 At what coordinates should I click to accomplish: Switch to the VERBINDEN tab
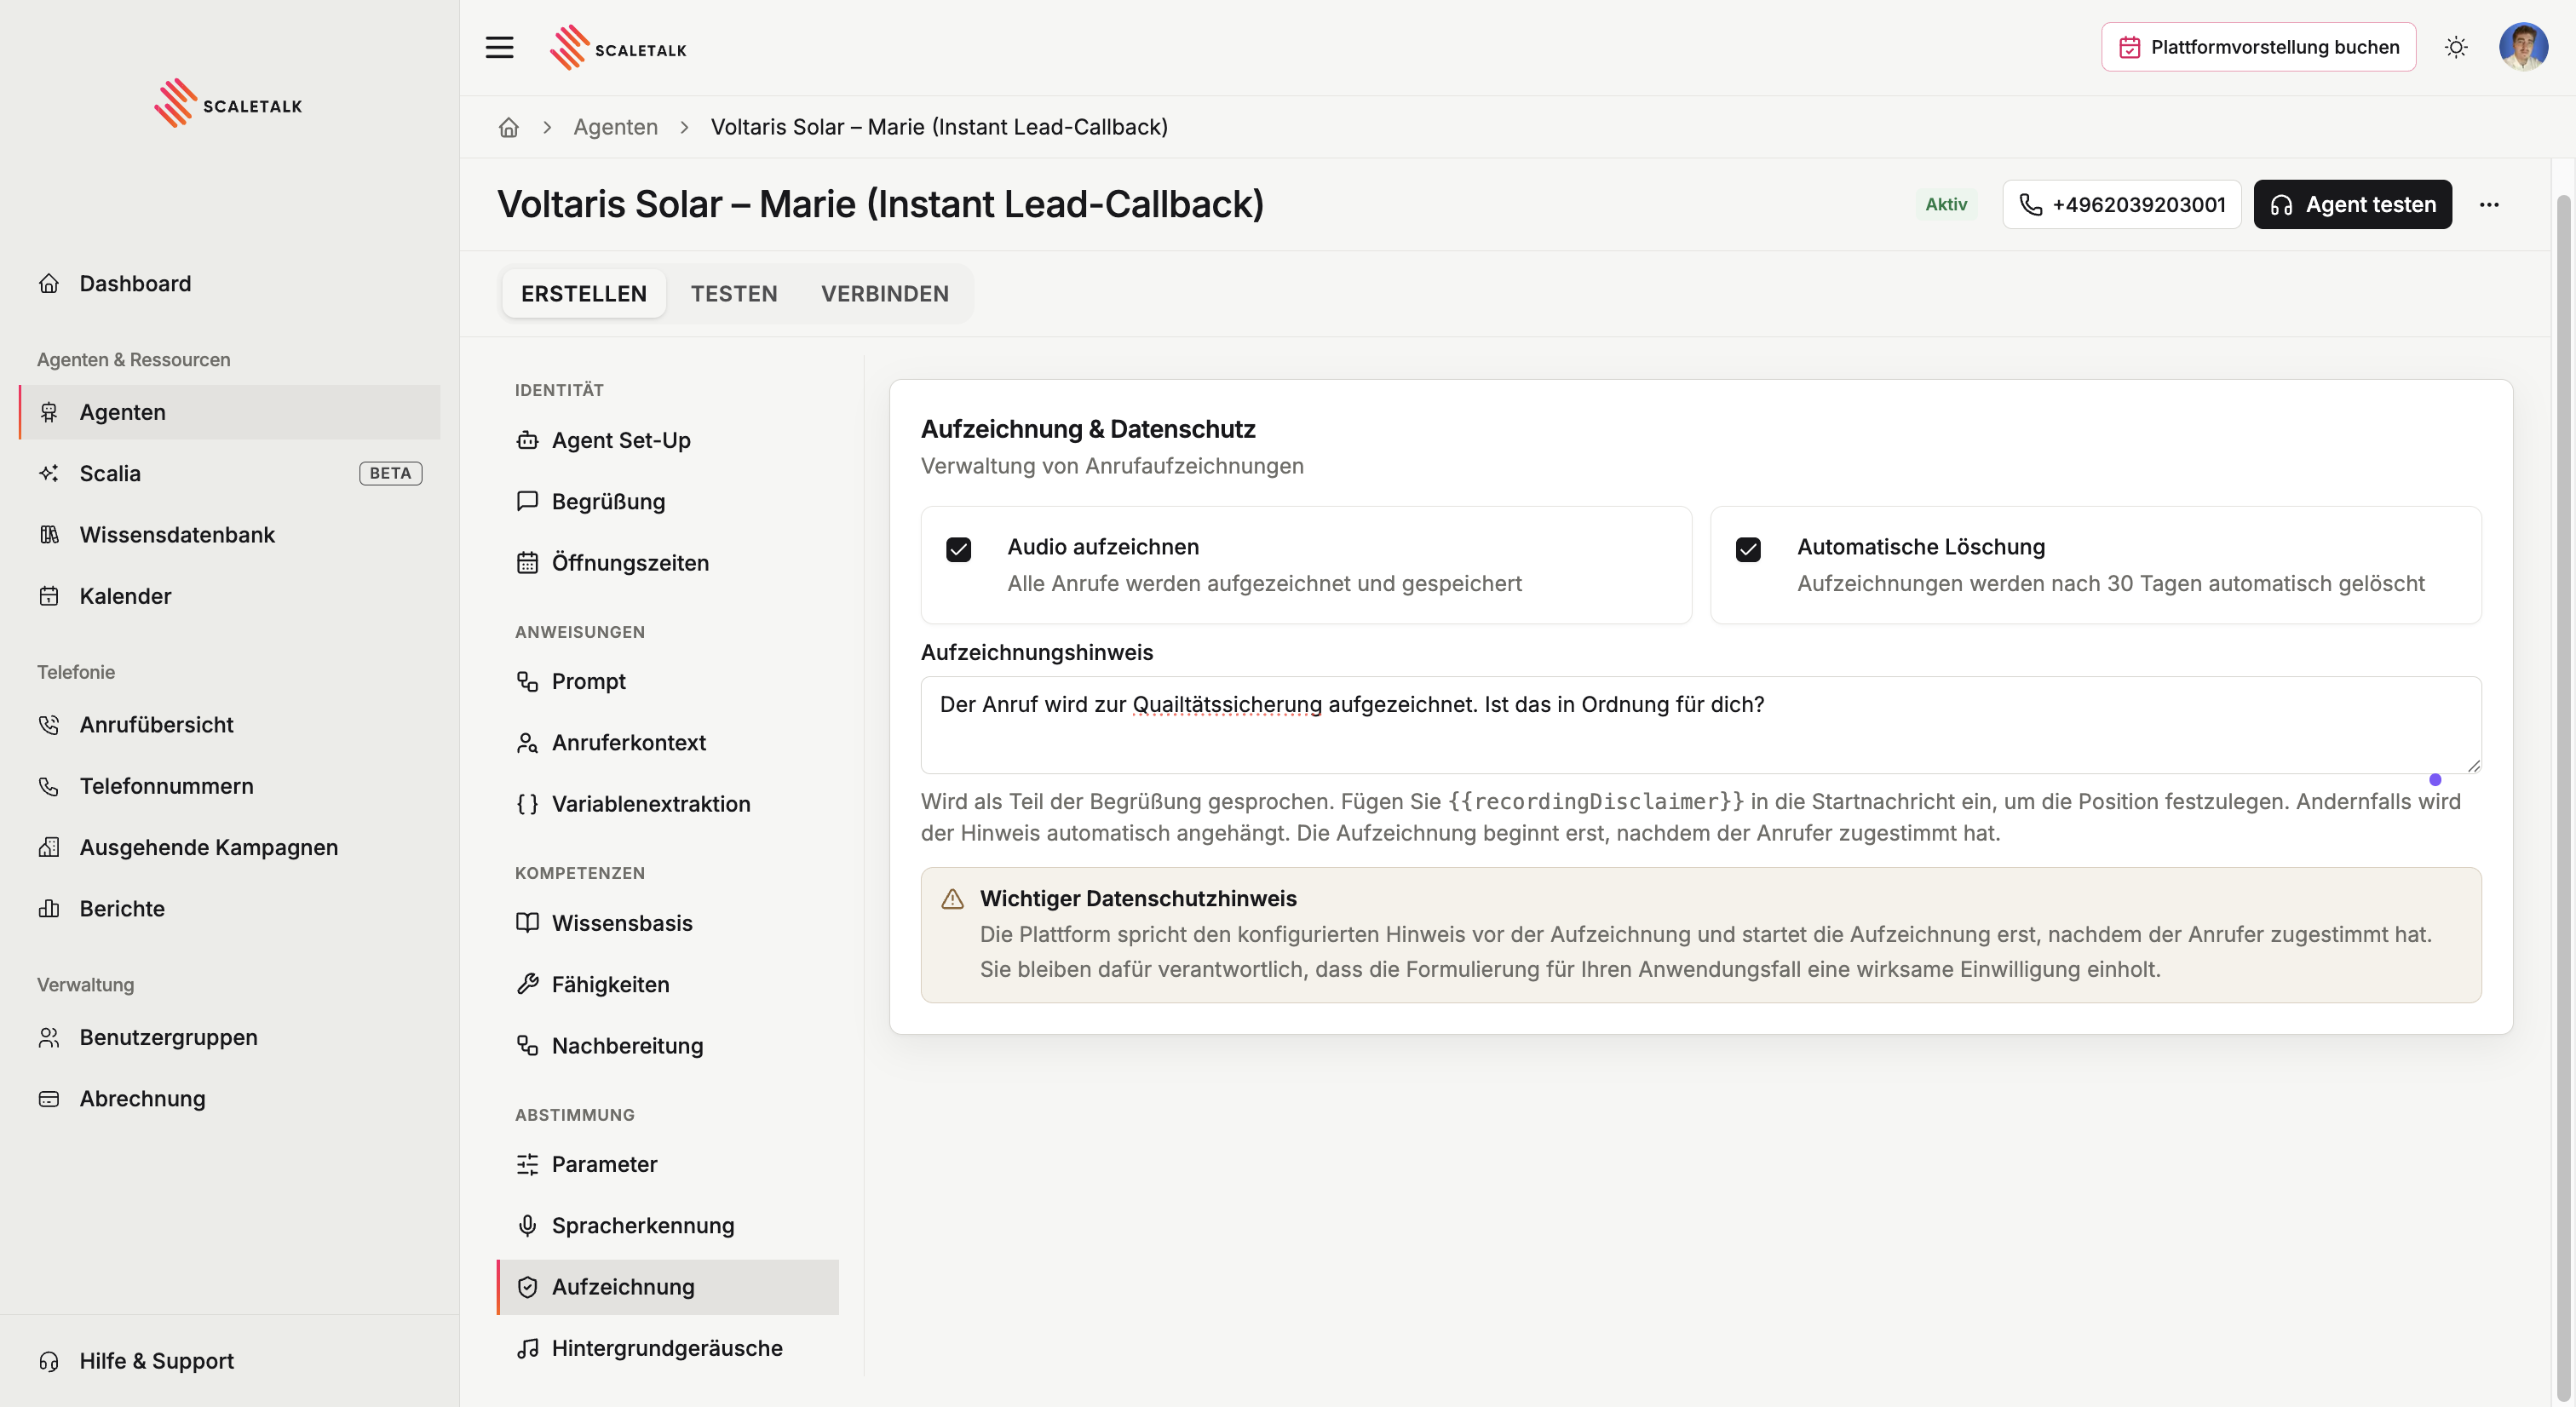[885, 294]
